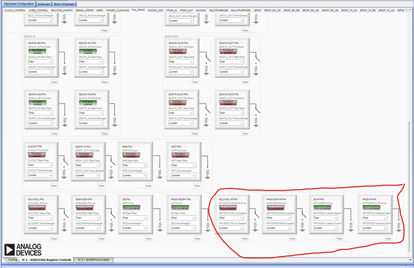
Task: Open SS M pin drive strength dropdown
Action: 325,228
